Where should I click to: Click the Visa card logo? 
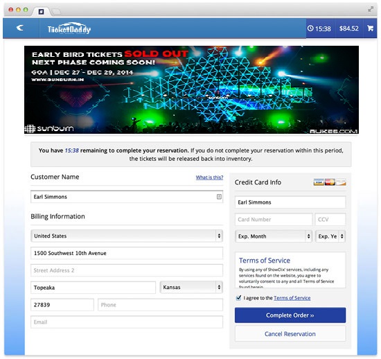[x=319, y=182]
